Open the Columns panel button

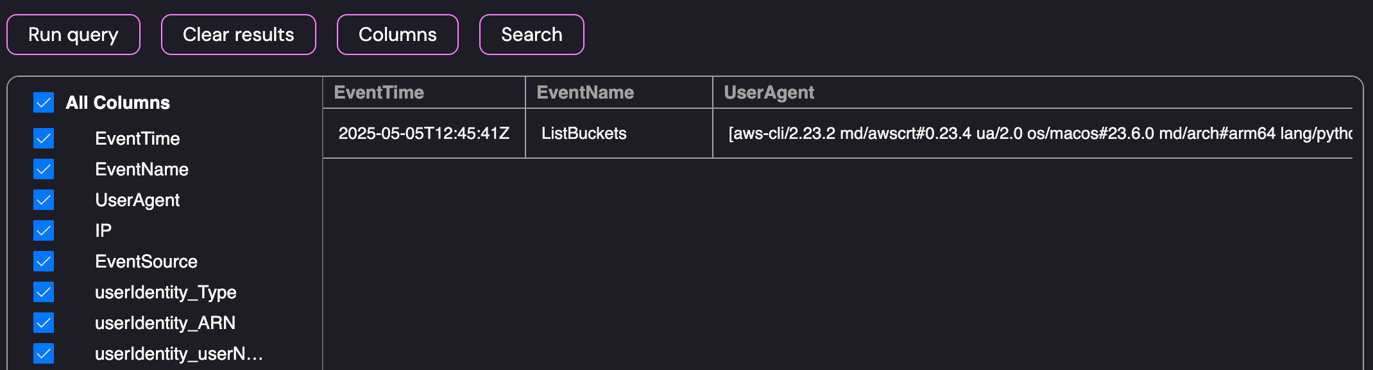[x=397, y=35]
